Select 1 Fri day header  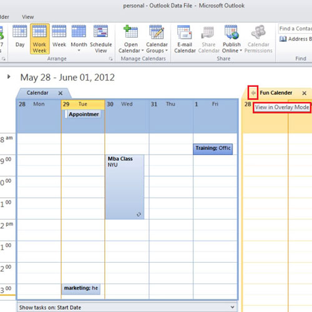[215, 104]
